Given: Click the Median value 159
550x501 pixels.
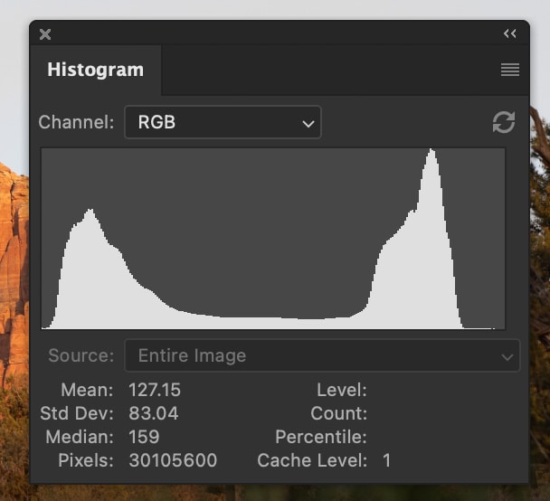Looking at the screenshot, I should tap(144, 437).
